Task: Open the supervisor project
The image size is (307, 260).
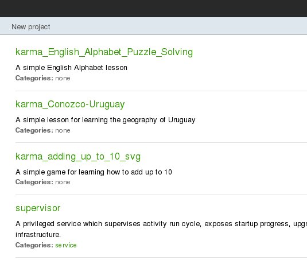Action: 38,208
